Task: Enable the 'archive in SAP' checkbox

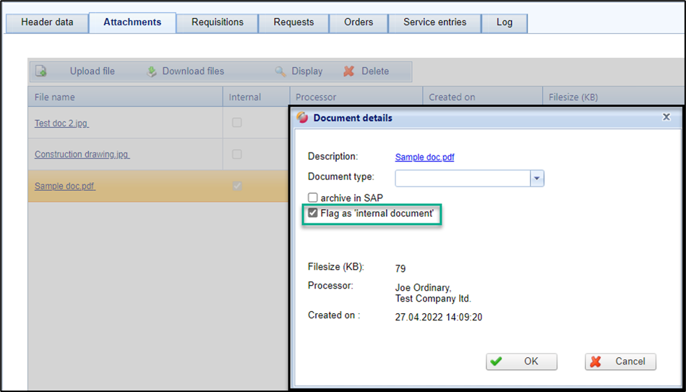Action: tap(313, 197)
